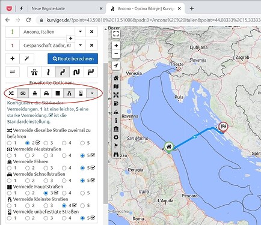Toggle avoid smallest roads option button

click(x=69, y=93)
